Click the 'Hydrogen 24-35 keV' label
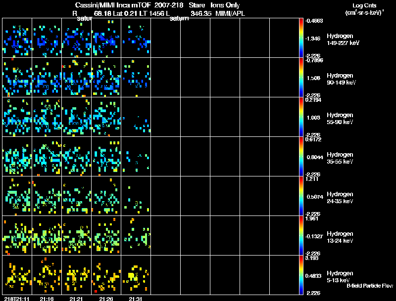This screenshot has width=396, height=301. [340, 198]
